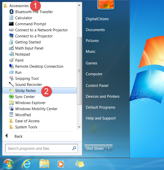Launch Snipping Tool scissors icon
The height and width of the screenshot is (170, 164).
11,78
